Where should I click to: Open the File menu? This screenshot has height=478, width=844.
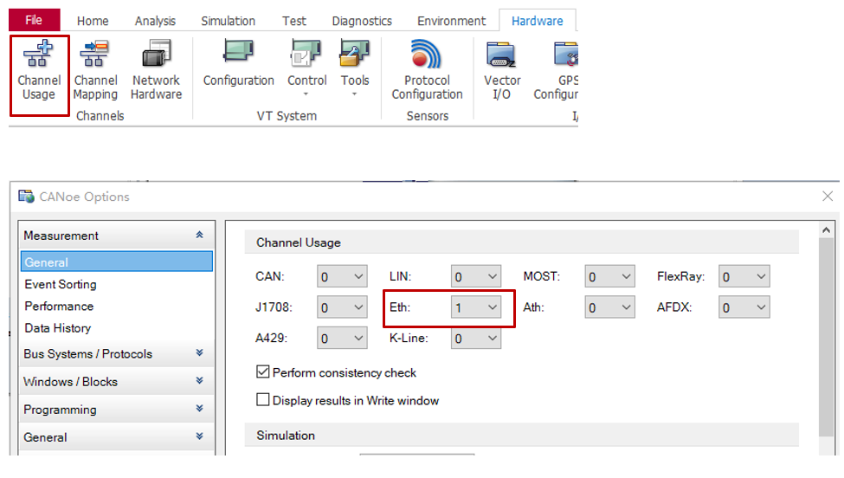[34, 20]
